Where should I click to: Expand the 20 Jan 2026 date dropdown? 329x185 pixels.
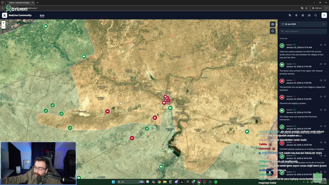click(x=303, y=24)
